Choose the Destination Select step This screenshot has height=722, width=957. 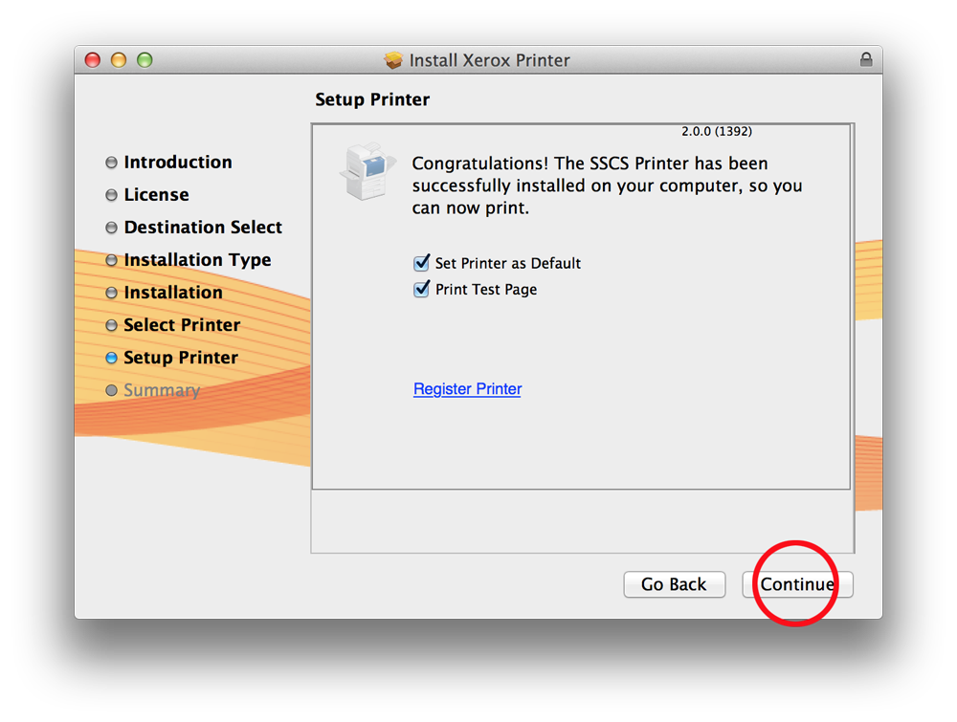click(x=202, y=228)
